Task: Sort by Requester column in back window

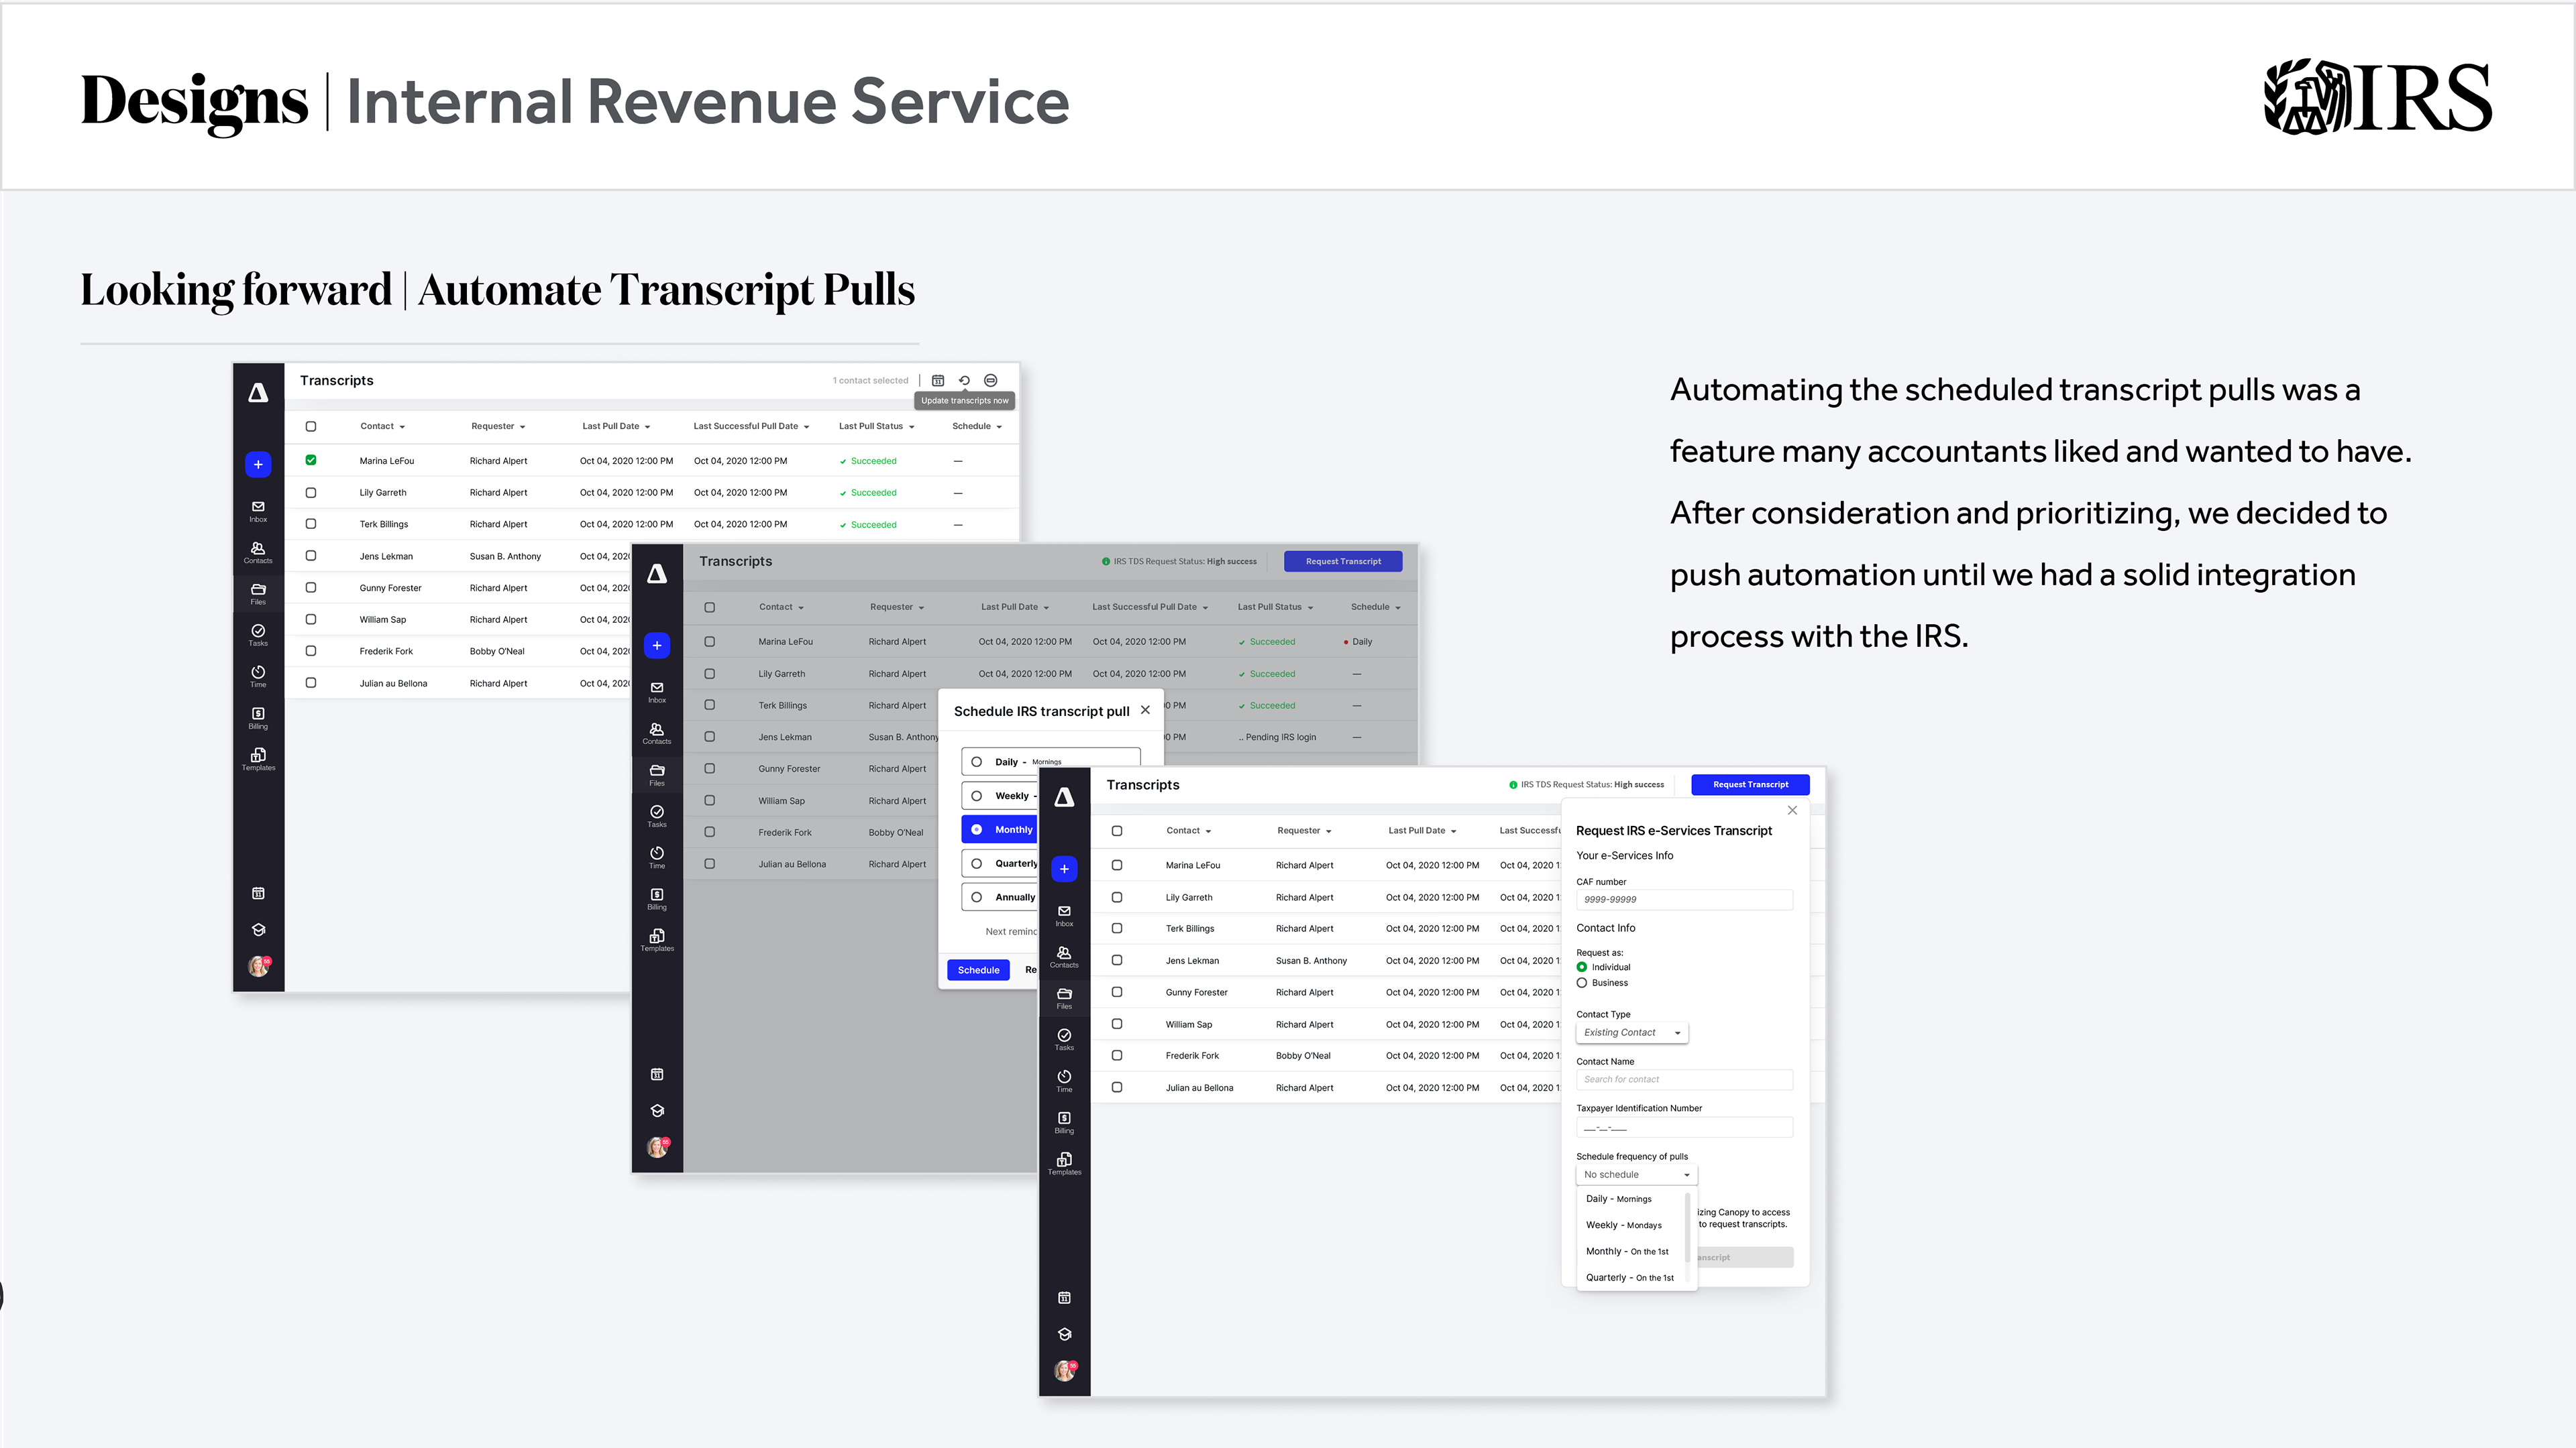Action: 498,427
